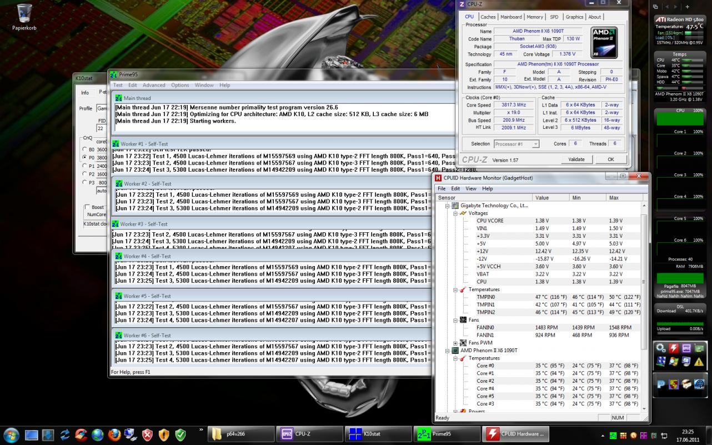Collapse the Gigabyte Technology tree node
712x445 pixels.
[x=448, y=206]
